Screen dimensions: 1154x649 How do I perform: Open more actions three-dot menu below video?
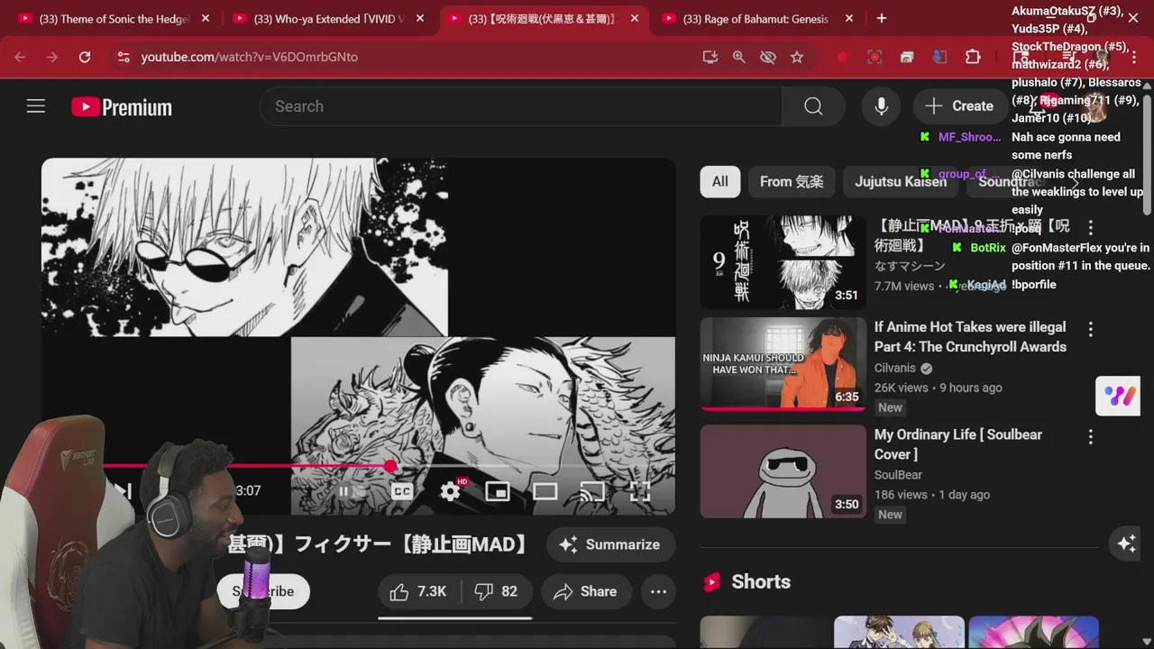click(658, 591)
